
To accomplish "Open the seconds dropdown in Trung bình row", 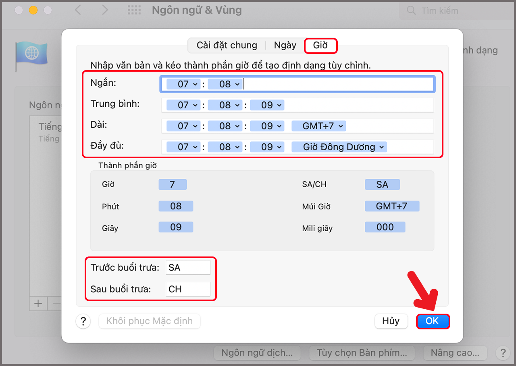I will [x=267, y=105].
